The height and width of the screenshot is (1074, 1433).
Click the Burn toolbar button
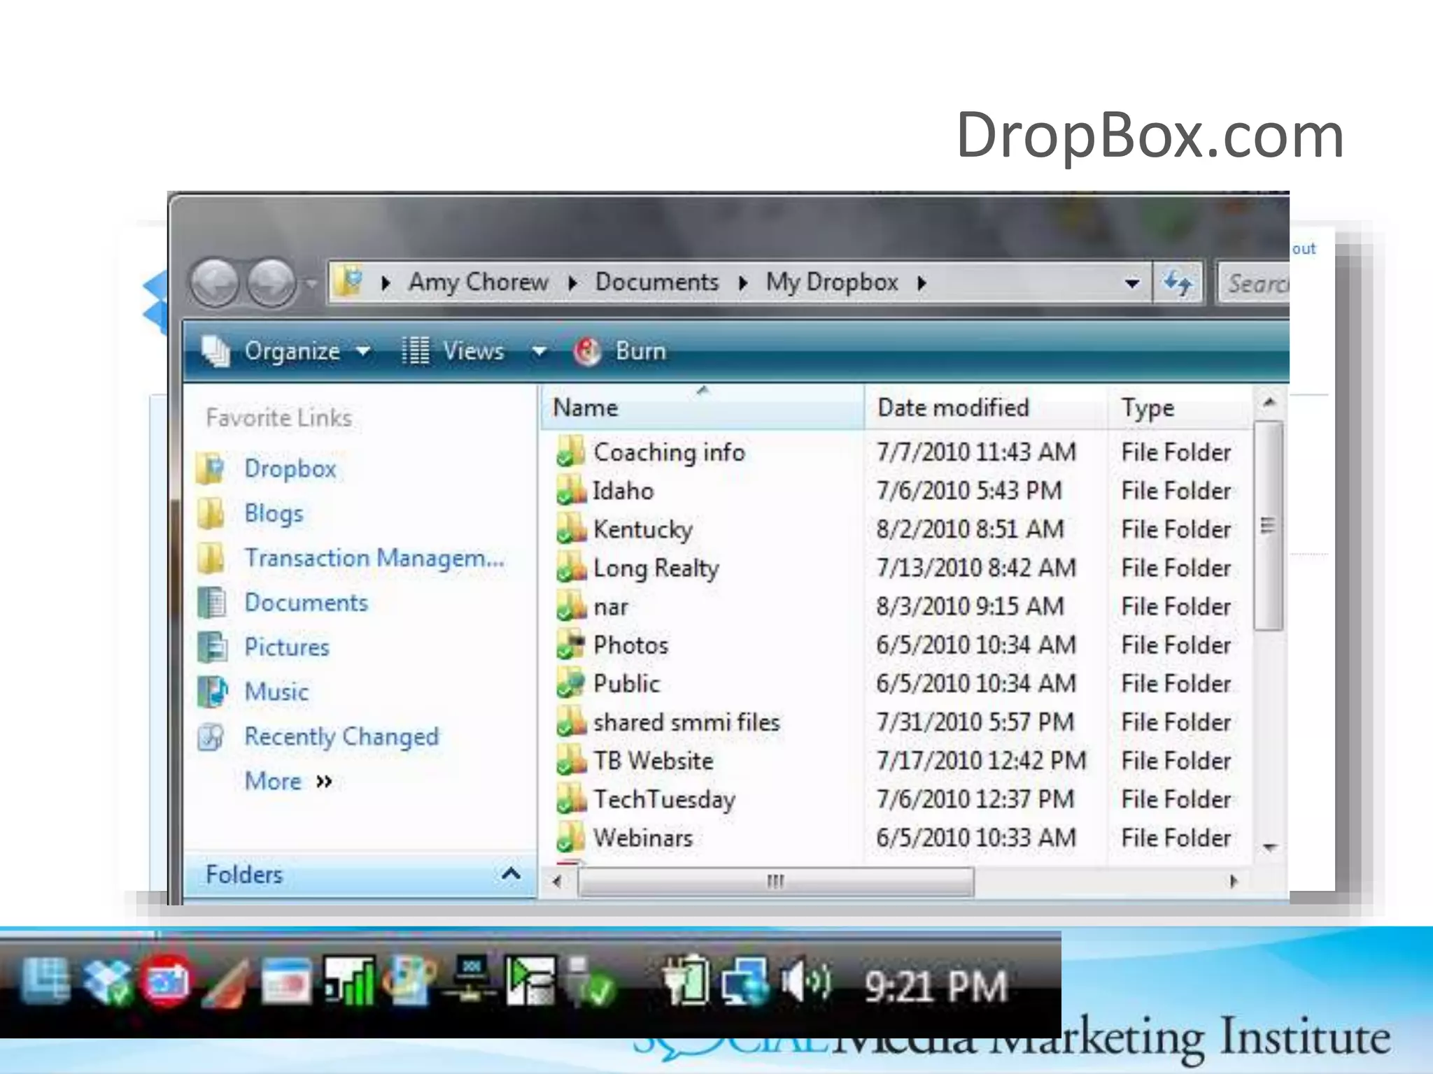tap(620, 351)
